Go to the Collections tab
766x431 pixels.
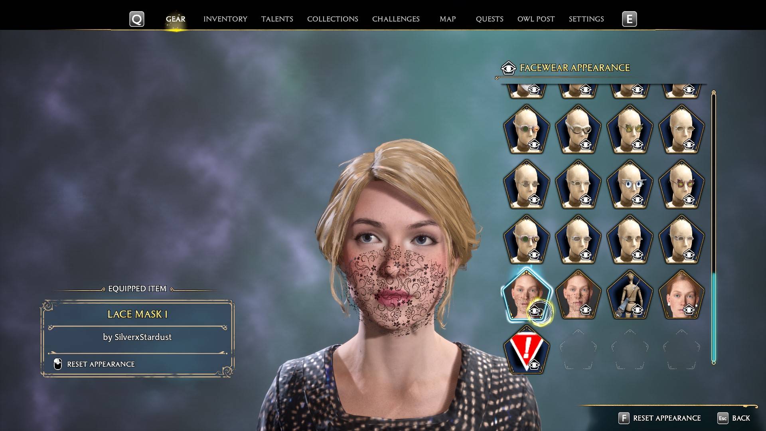[333, 19]
